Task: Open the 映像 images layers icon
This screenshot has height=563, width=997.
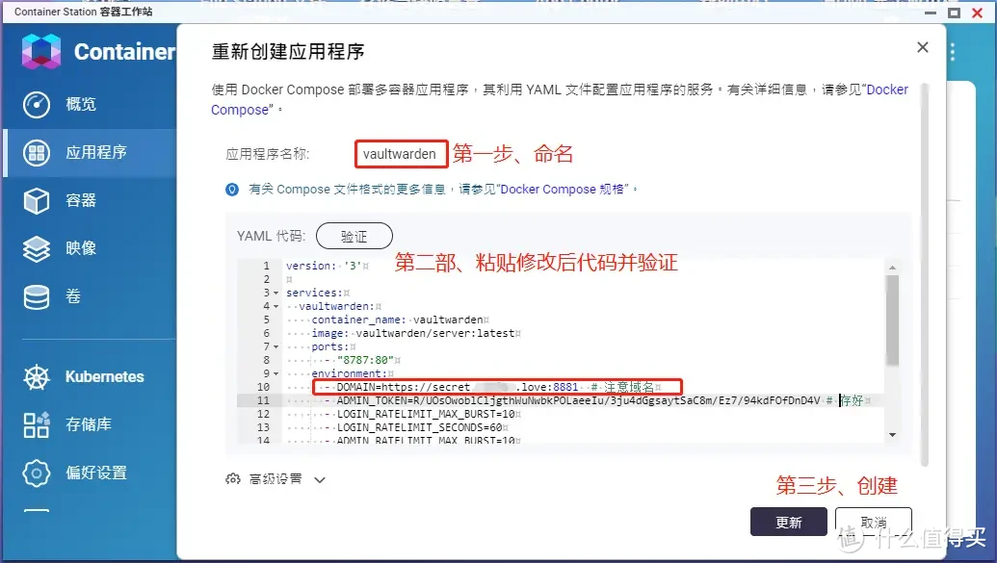Action: (37, 248)
